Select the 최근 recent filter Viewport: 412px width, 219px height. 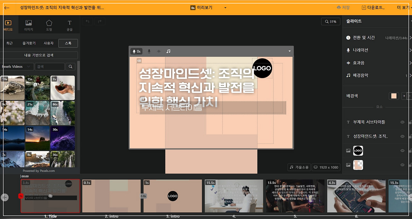click(x=10, y=43)
